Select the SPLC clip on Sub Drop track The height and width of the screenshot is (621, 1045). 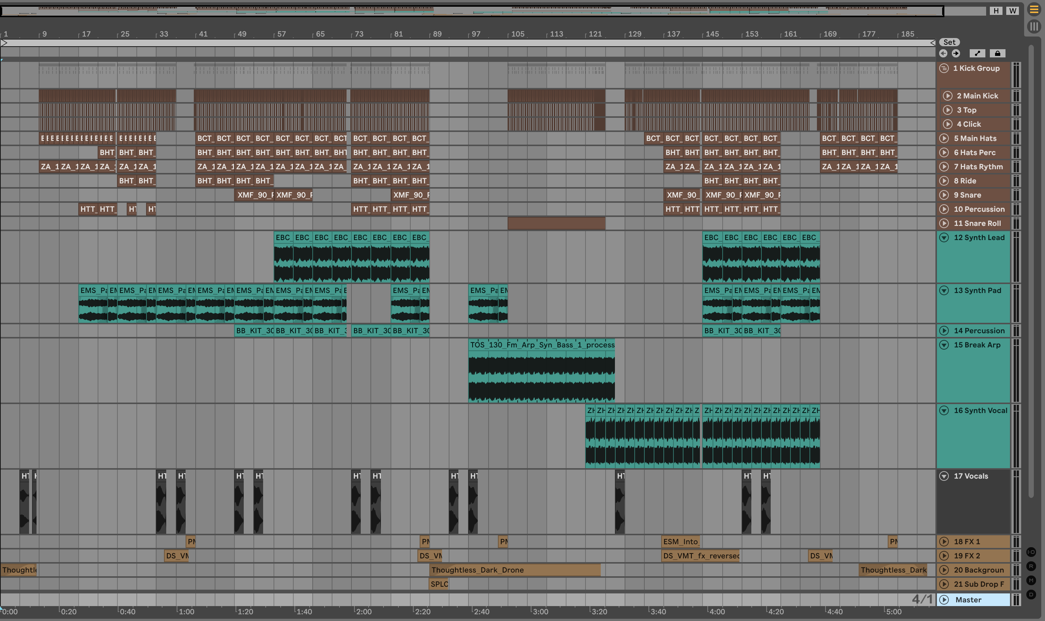439,584
